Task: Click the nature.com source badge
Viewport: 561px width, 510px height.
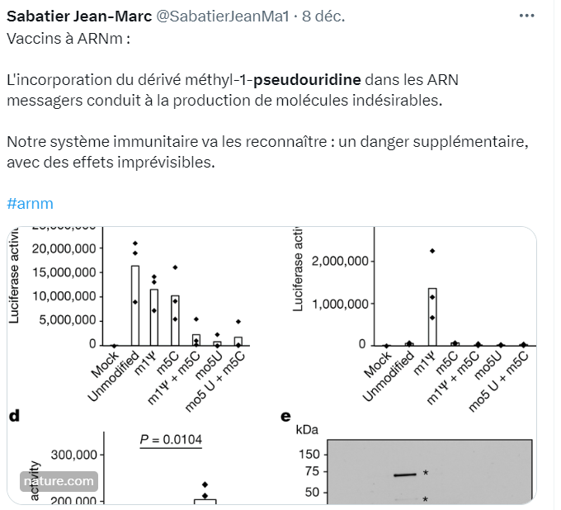Action: click(59, 481)
